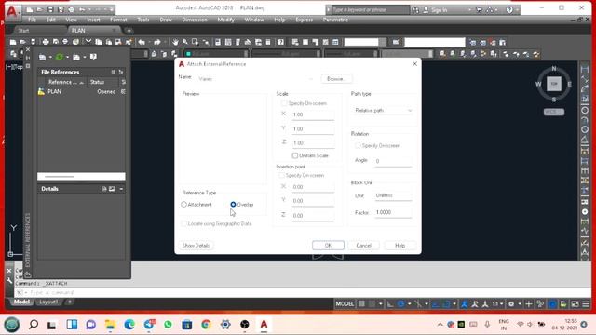Select the Zoom Realtime magnifier tool
The image size is (596, 335).
coord(184,42)
